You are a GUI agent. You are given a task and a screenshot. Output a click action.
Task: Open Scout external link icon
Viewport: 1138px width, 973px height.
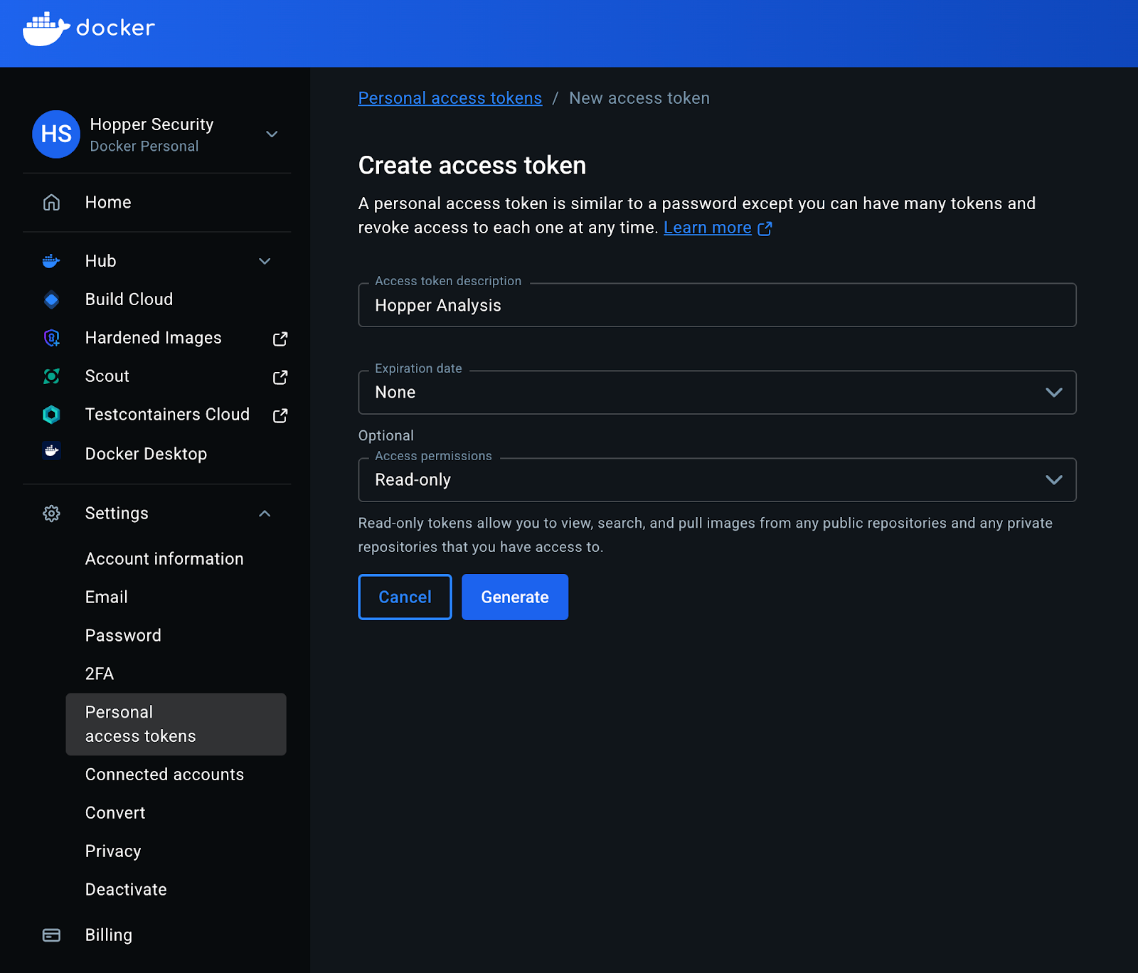(x=280, y=377)
